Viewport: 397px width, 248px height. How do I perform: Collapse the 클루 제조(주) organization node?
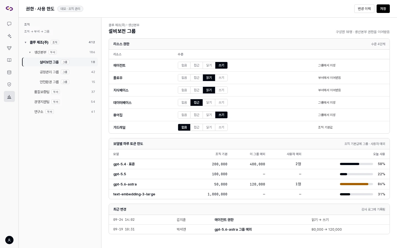coord(25,42)
